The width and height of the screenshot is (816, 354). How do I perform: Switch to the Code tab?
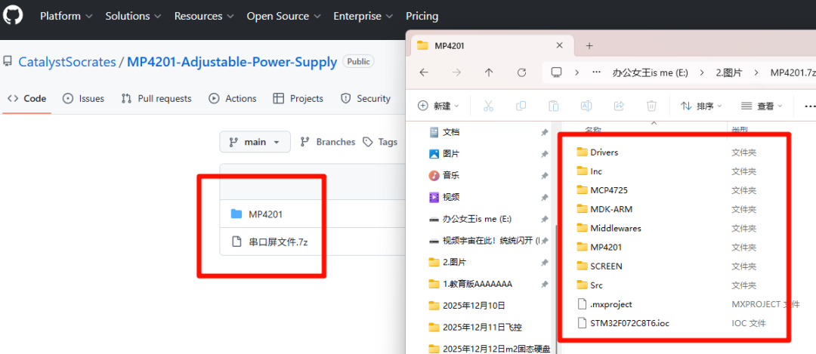click(x=27, y=98)
